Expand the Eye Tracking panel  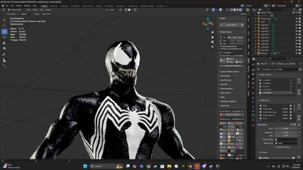coord(226,80)
